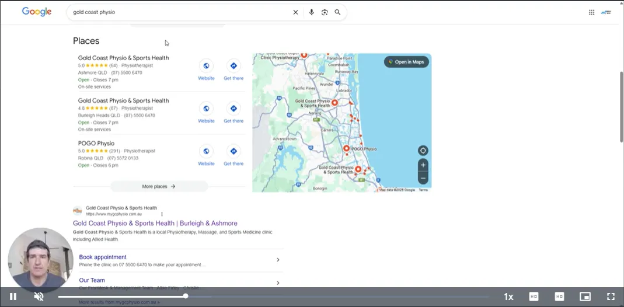Click map Terms link

click(x=423, y=190)
